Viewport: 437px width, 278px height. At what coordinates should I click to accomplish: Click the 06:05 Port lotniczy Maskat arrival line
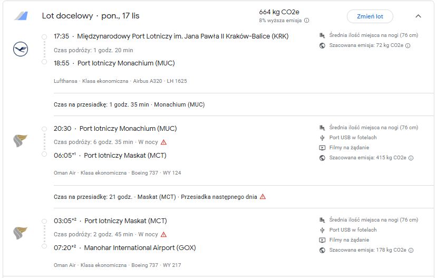(x=110, y=155)
